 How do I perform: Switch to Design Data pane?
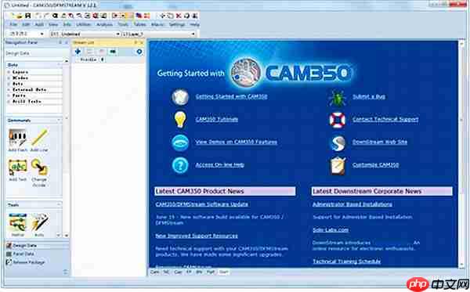(24, 246)
